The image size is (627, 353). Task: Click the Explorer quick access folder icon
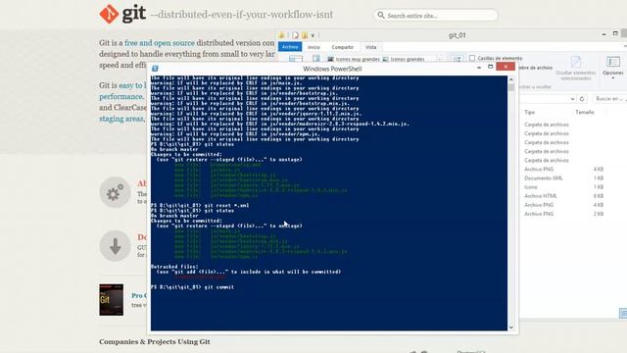281,35
